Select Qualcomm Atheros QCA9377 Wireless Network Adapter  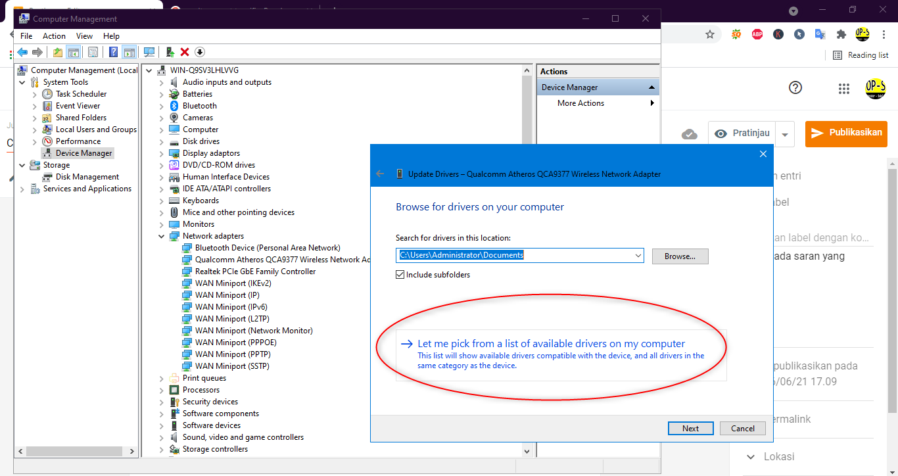click(276, 260)
